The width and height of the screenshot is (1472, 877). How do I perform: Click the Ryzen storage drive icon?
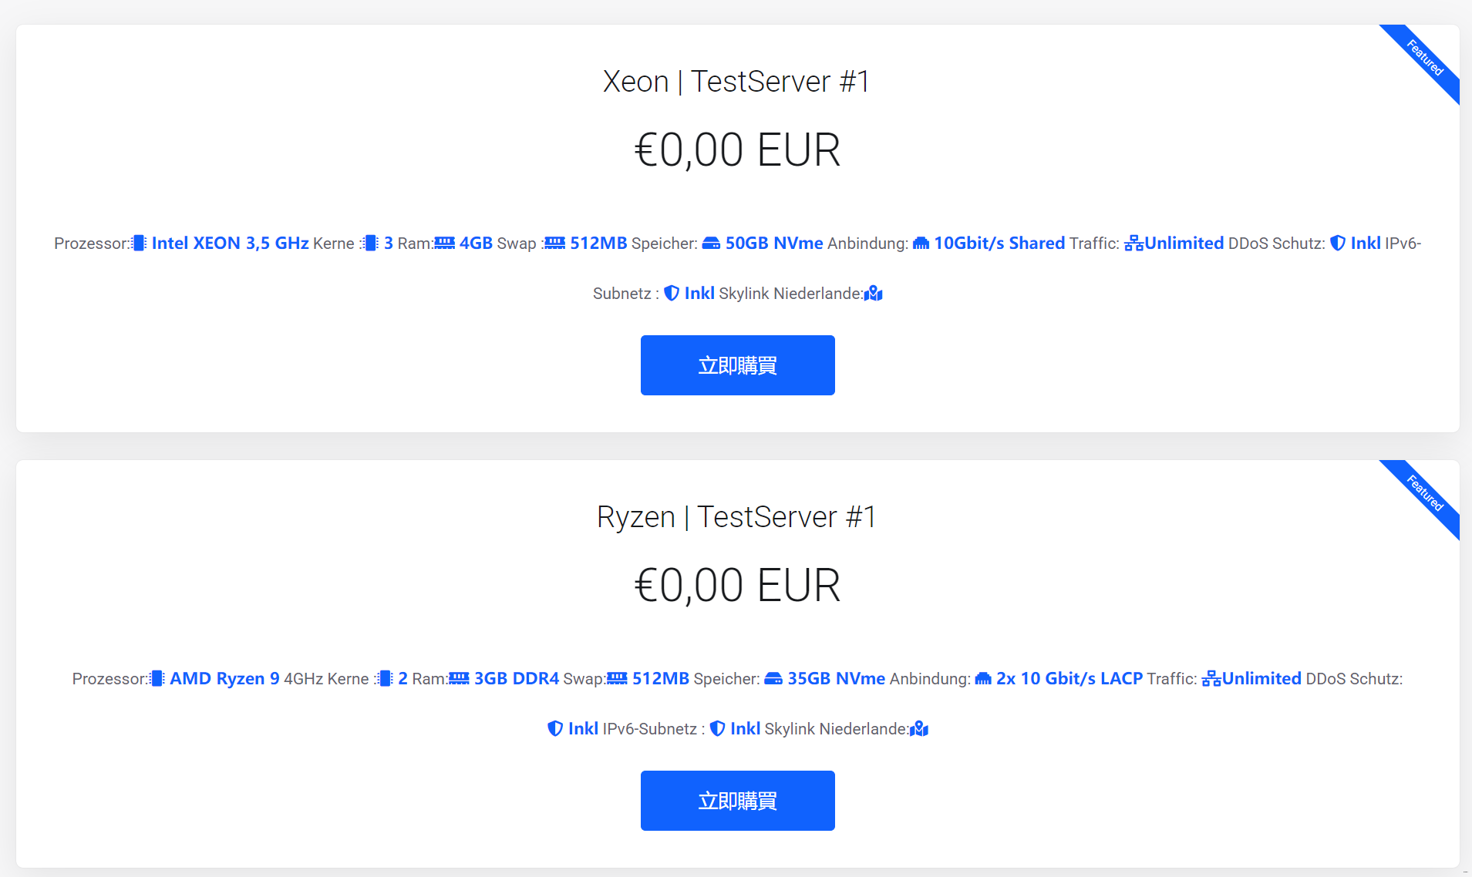(773, 679)
